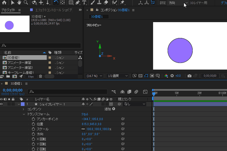Select the Clone Stamp tool
This screenshot has height=151, width=227.
pos(99,2)
